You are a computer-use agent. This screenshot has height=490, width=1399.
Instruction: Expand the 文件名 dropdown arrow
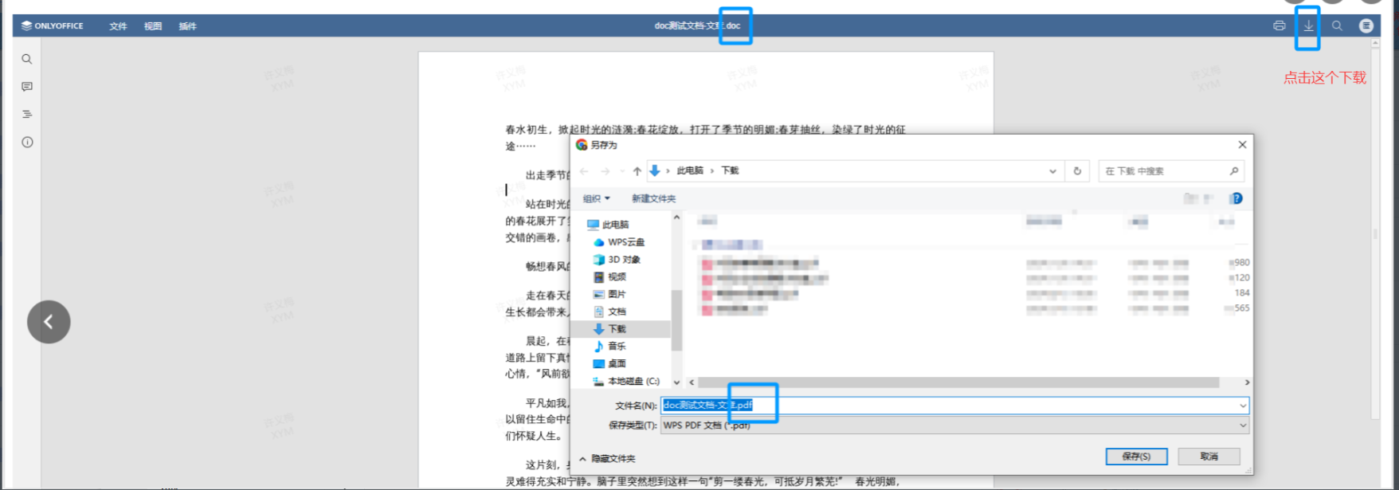pyautogui.click(x=1243, y=406)
